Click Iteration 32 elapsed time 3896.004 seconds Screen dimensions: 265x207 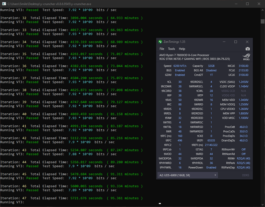86,18
